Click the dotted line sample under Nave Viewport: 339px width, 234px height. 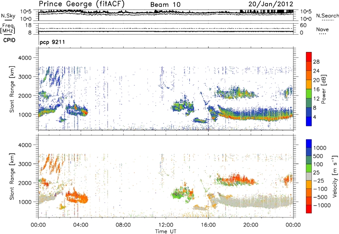pos(322,34)
